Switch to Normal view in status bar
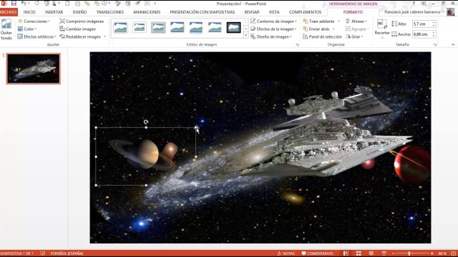 [x=346, y=253]
